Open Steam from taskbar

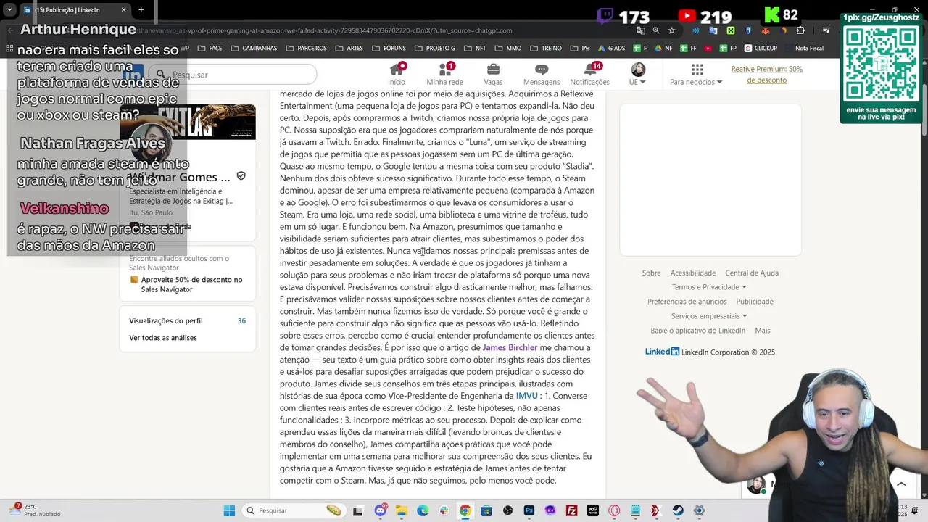click(x=678, y=510)
